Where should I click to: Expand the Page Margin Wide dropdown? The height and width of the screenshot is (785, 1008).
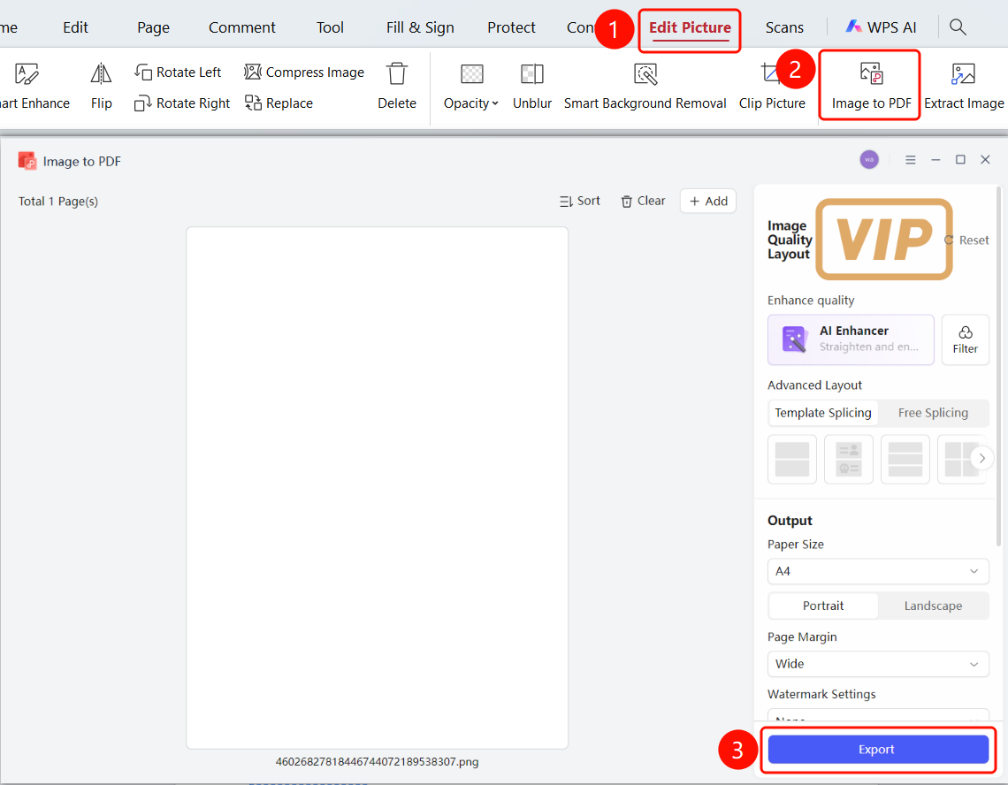(x=878, y=664)
